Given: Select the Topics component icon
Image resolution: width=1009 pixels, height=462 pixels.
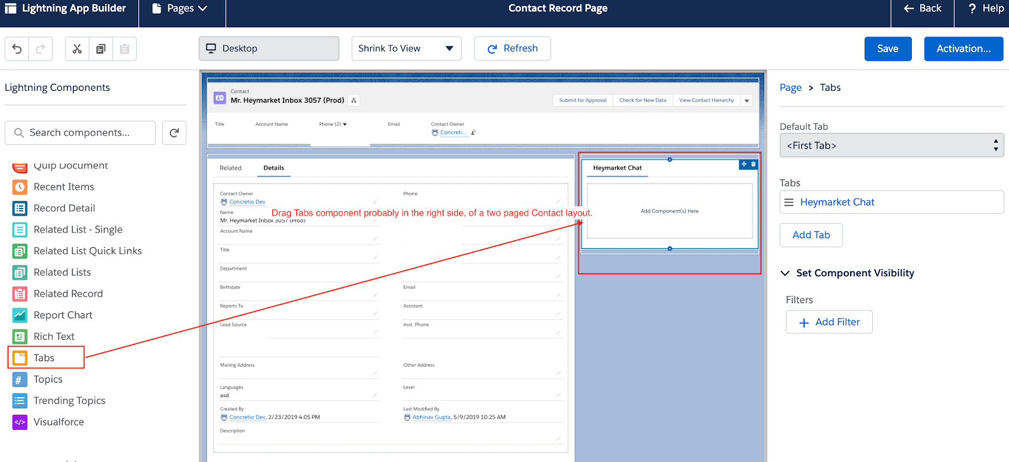Looking at the screenshot, I should tap(20, 379).
